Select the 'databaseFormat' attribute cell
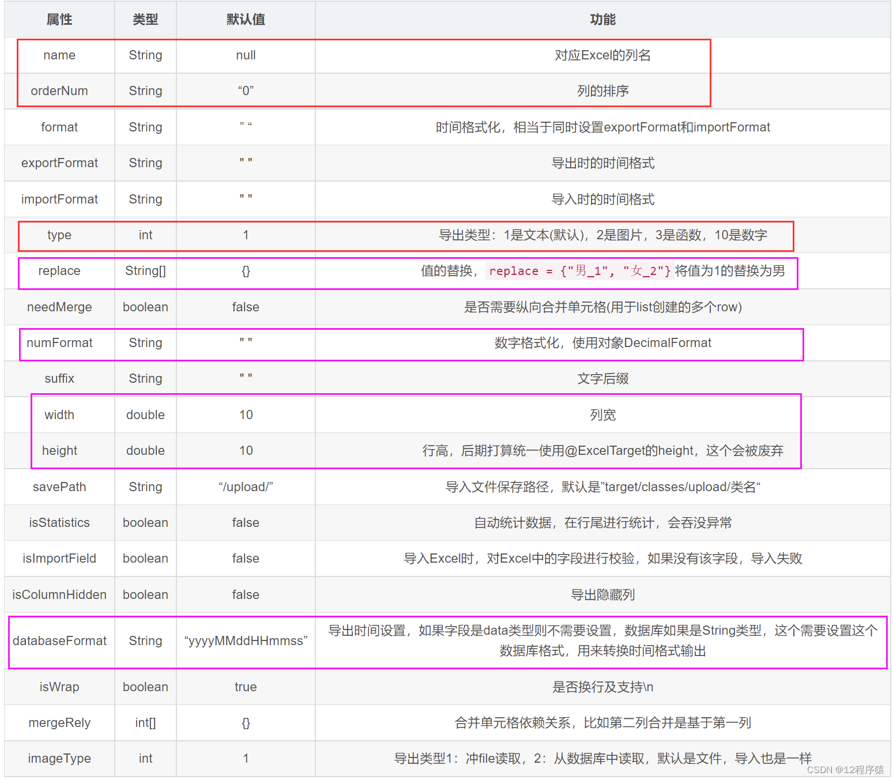 click(x=59, y=641)
